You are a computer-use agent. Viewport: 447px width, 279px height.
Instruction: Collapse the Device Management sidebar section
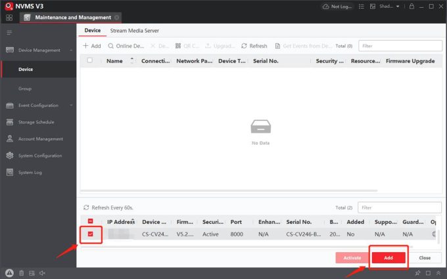point(71,50)
